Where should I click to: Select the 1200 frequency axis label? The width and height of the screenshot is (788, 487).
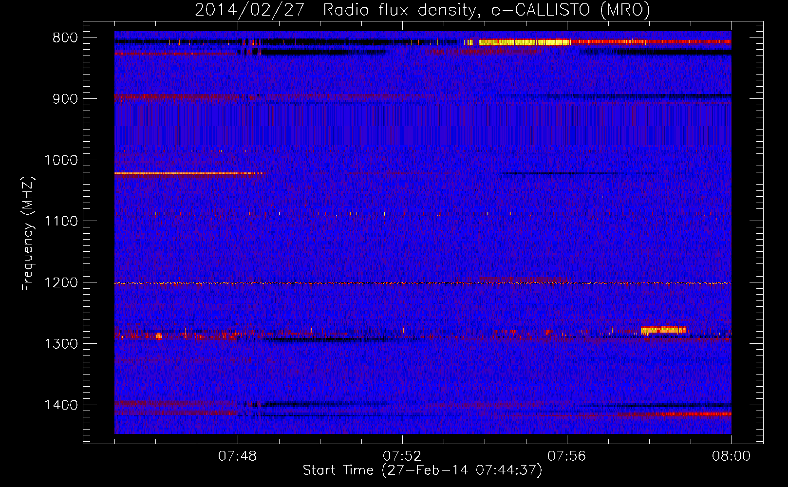(61, 283)
